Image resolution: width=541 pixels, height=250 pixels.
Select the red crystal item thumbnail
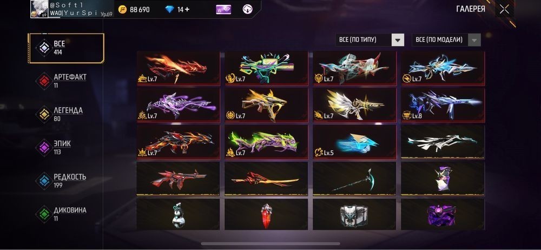coord(266,214)
